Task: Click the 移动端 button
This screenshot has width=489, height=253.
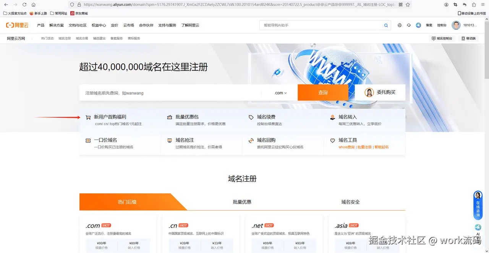Action: (x=468, y=38)
